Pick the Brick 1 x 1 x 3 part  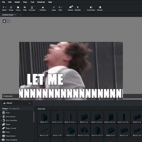pyautogui.click(x=57, y=117)
